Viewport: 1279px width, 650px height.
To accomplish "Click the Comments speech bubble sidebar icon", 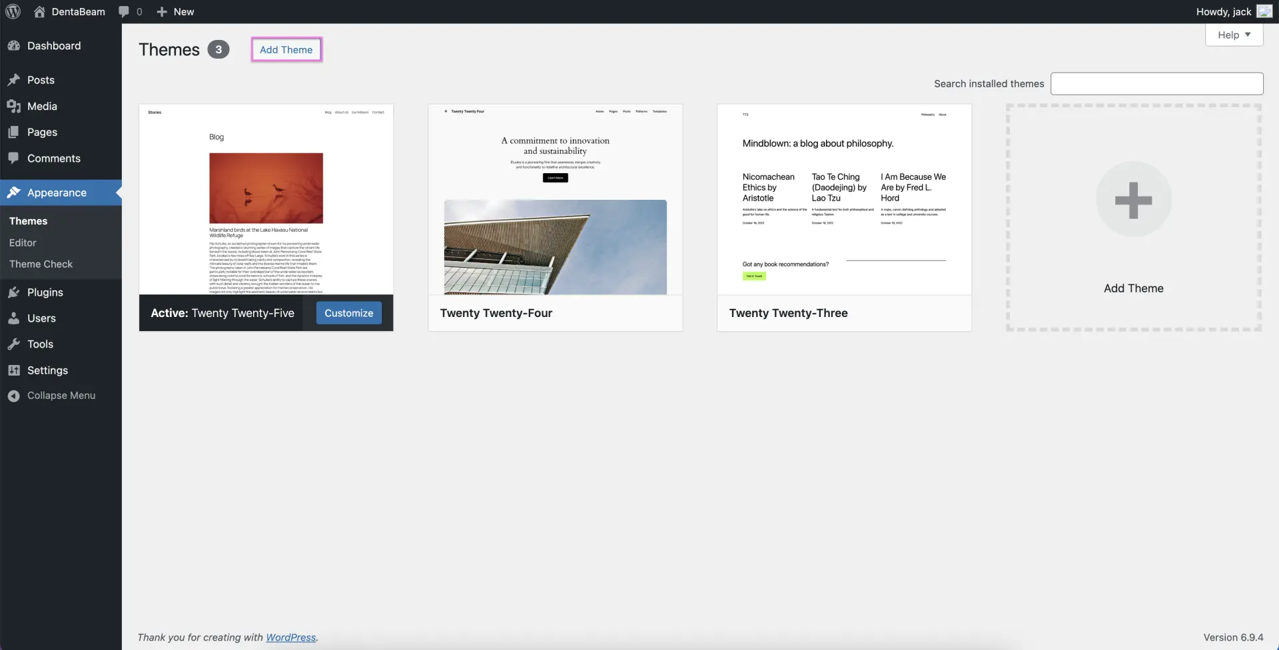I will [x=14, y=158].
